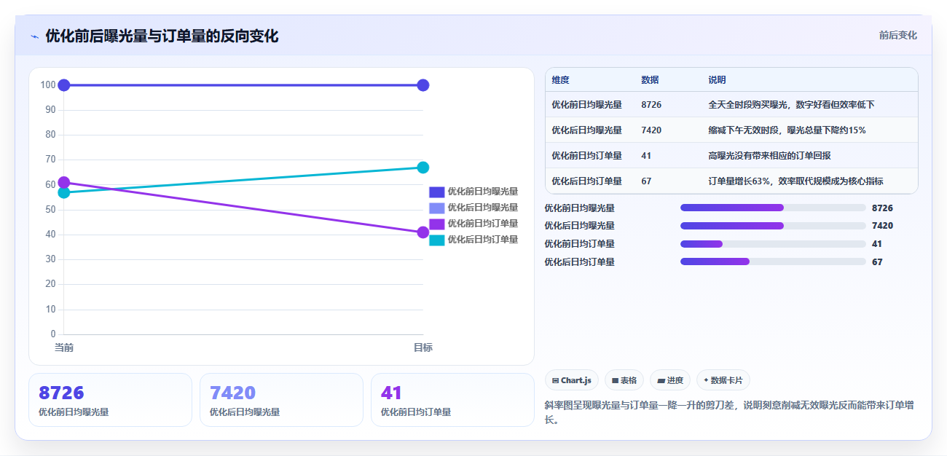Click the purple data point above 目标
Screen dimensions: 947x456
(423, 232)
